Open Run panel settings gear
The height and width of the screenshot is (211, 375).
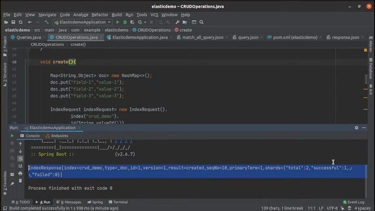coord(356,128)
